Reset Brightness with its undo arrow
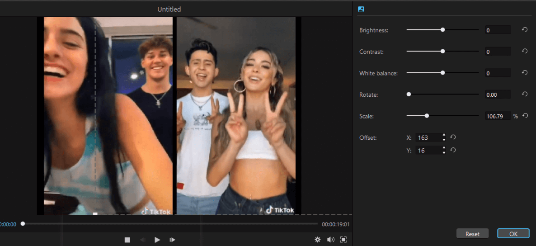The width and height of the screenshot is (536, 246). pyautogui.click(x=525, y=30)
